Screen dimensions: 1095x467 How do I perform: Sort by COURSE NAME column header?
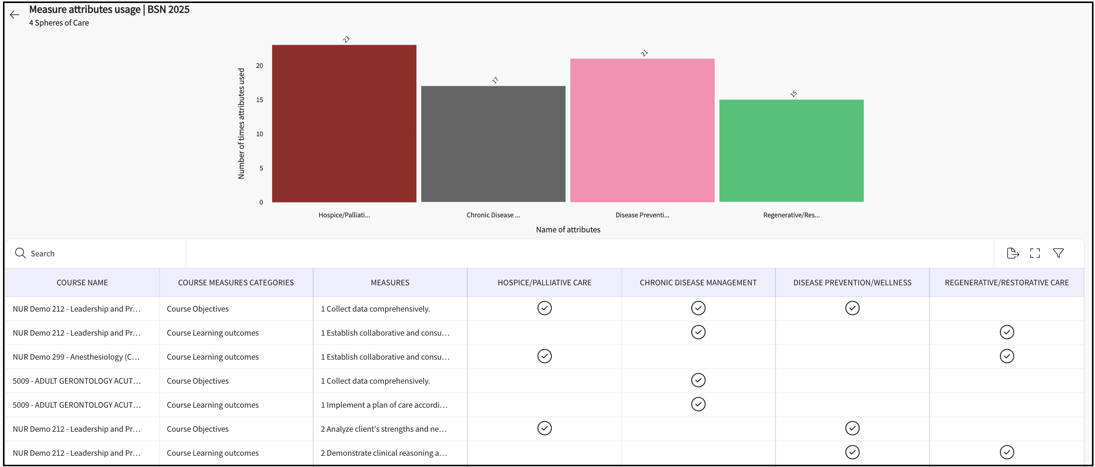(x=82, y=283)
